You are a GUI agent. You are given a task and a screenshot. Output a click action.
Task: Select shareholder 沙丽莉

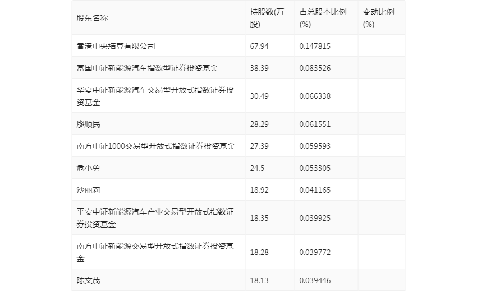(x=88, y=190)
